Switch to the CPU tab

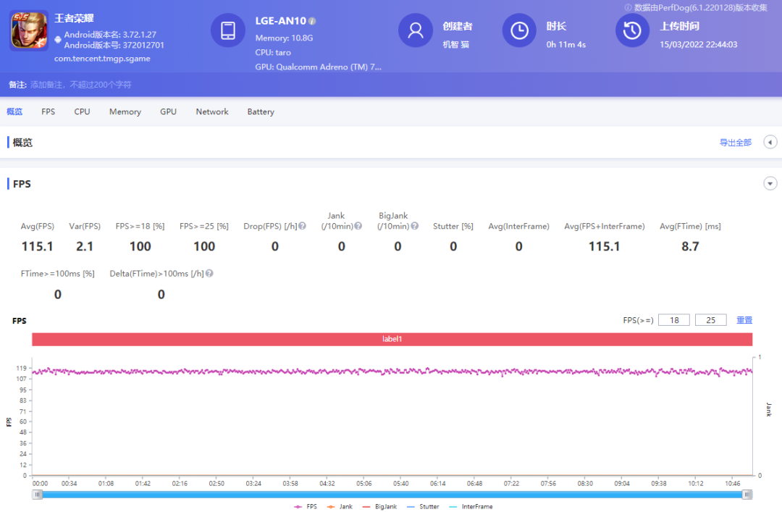[x=82, y=112]
